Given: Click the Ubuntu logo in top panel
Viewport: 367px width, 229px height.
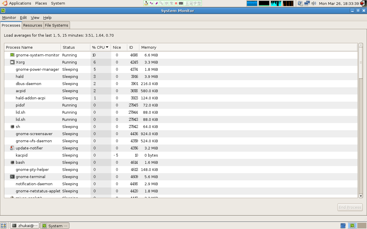Looking at the screenshot, I should coord(4,3).
